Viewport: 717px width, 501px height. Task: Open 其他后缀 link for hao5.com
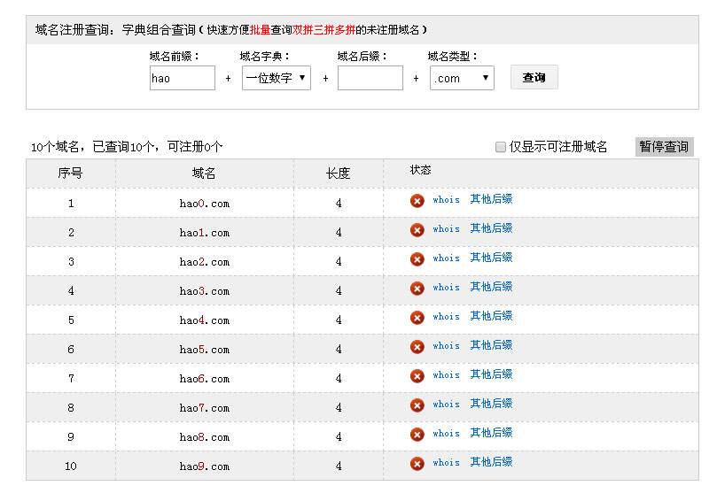tap(492, 345)
